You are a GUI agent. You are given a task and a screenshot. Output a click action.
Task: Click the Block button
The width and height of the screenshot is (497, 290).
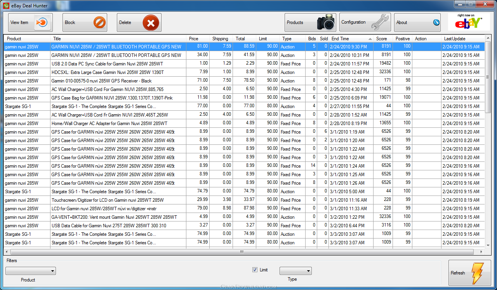(x=85, y=22)
